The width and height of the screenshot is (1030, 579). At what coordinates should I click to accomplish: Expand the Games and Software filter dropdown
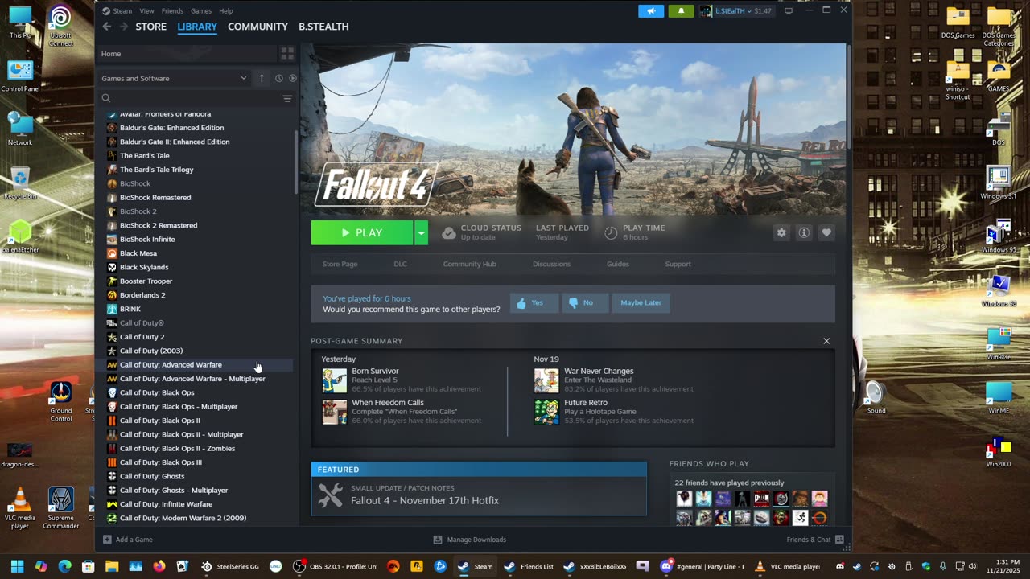pos(174,78)
